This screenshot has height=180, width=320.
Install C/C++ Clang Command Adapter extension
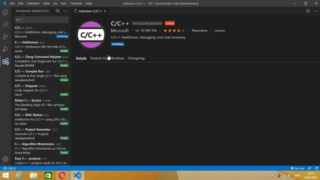(x=64, y=65)
